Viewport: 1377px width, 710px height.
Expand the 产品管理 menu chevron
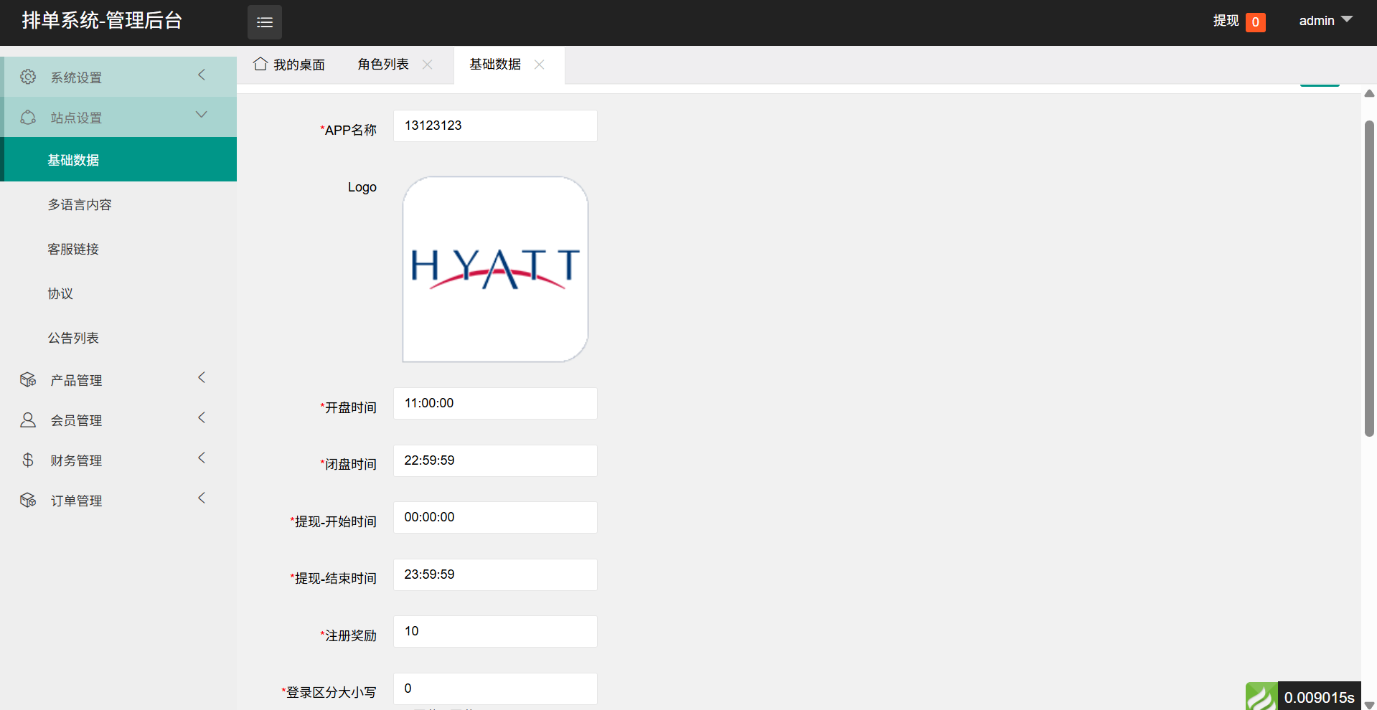202,377
